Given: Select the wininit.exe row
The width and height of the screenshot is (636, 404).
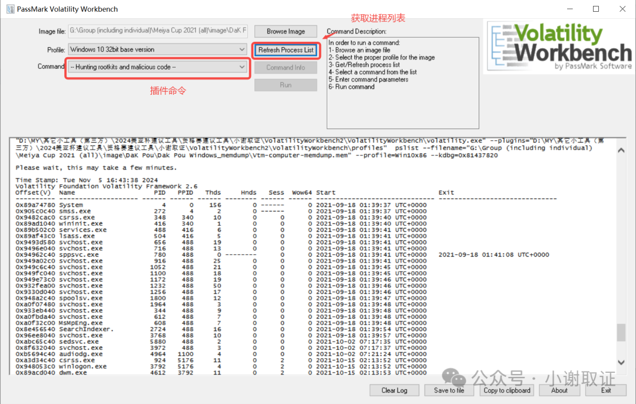Looking at the screenshot, I should pos(221,224).
